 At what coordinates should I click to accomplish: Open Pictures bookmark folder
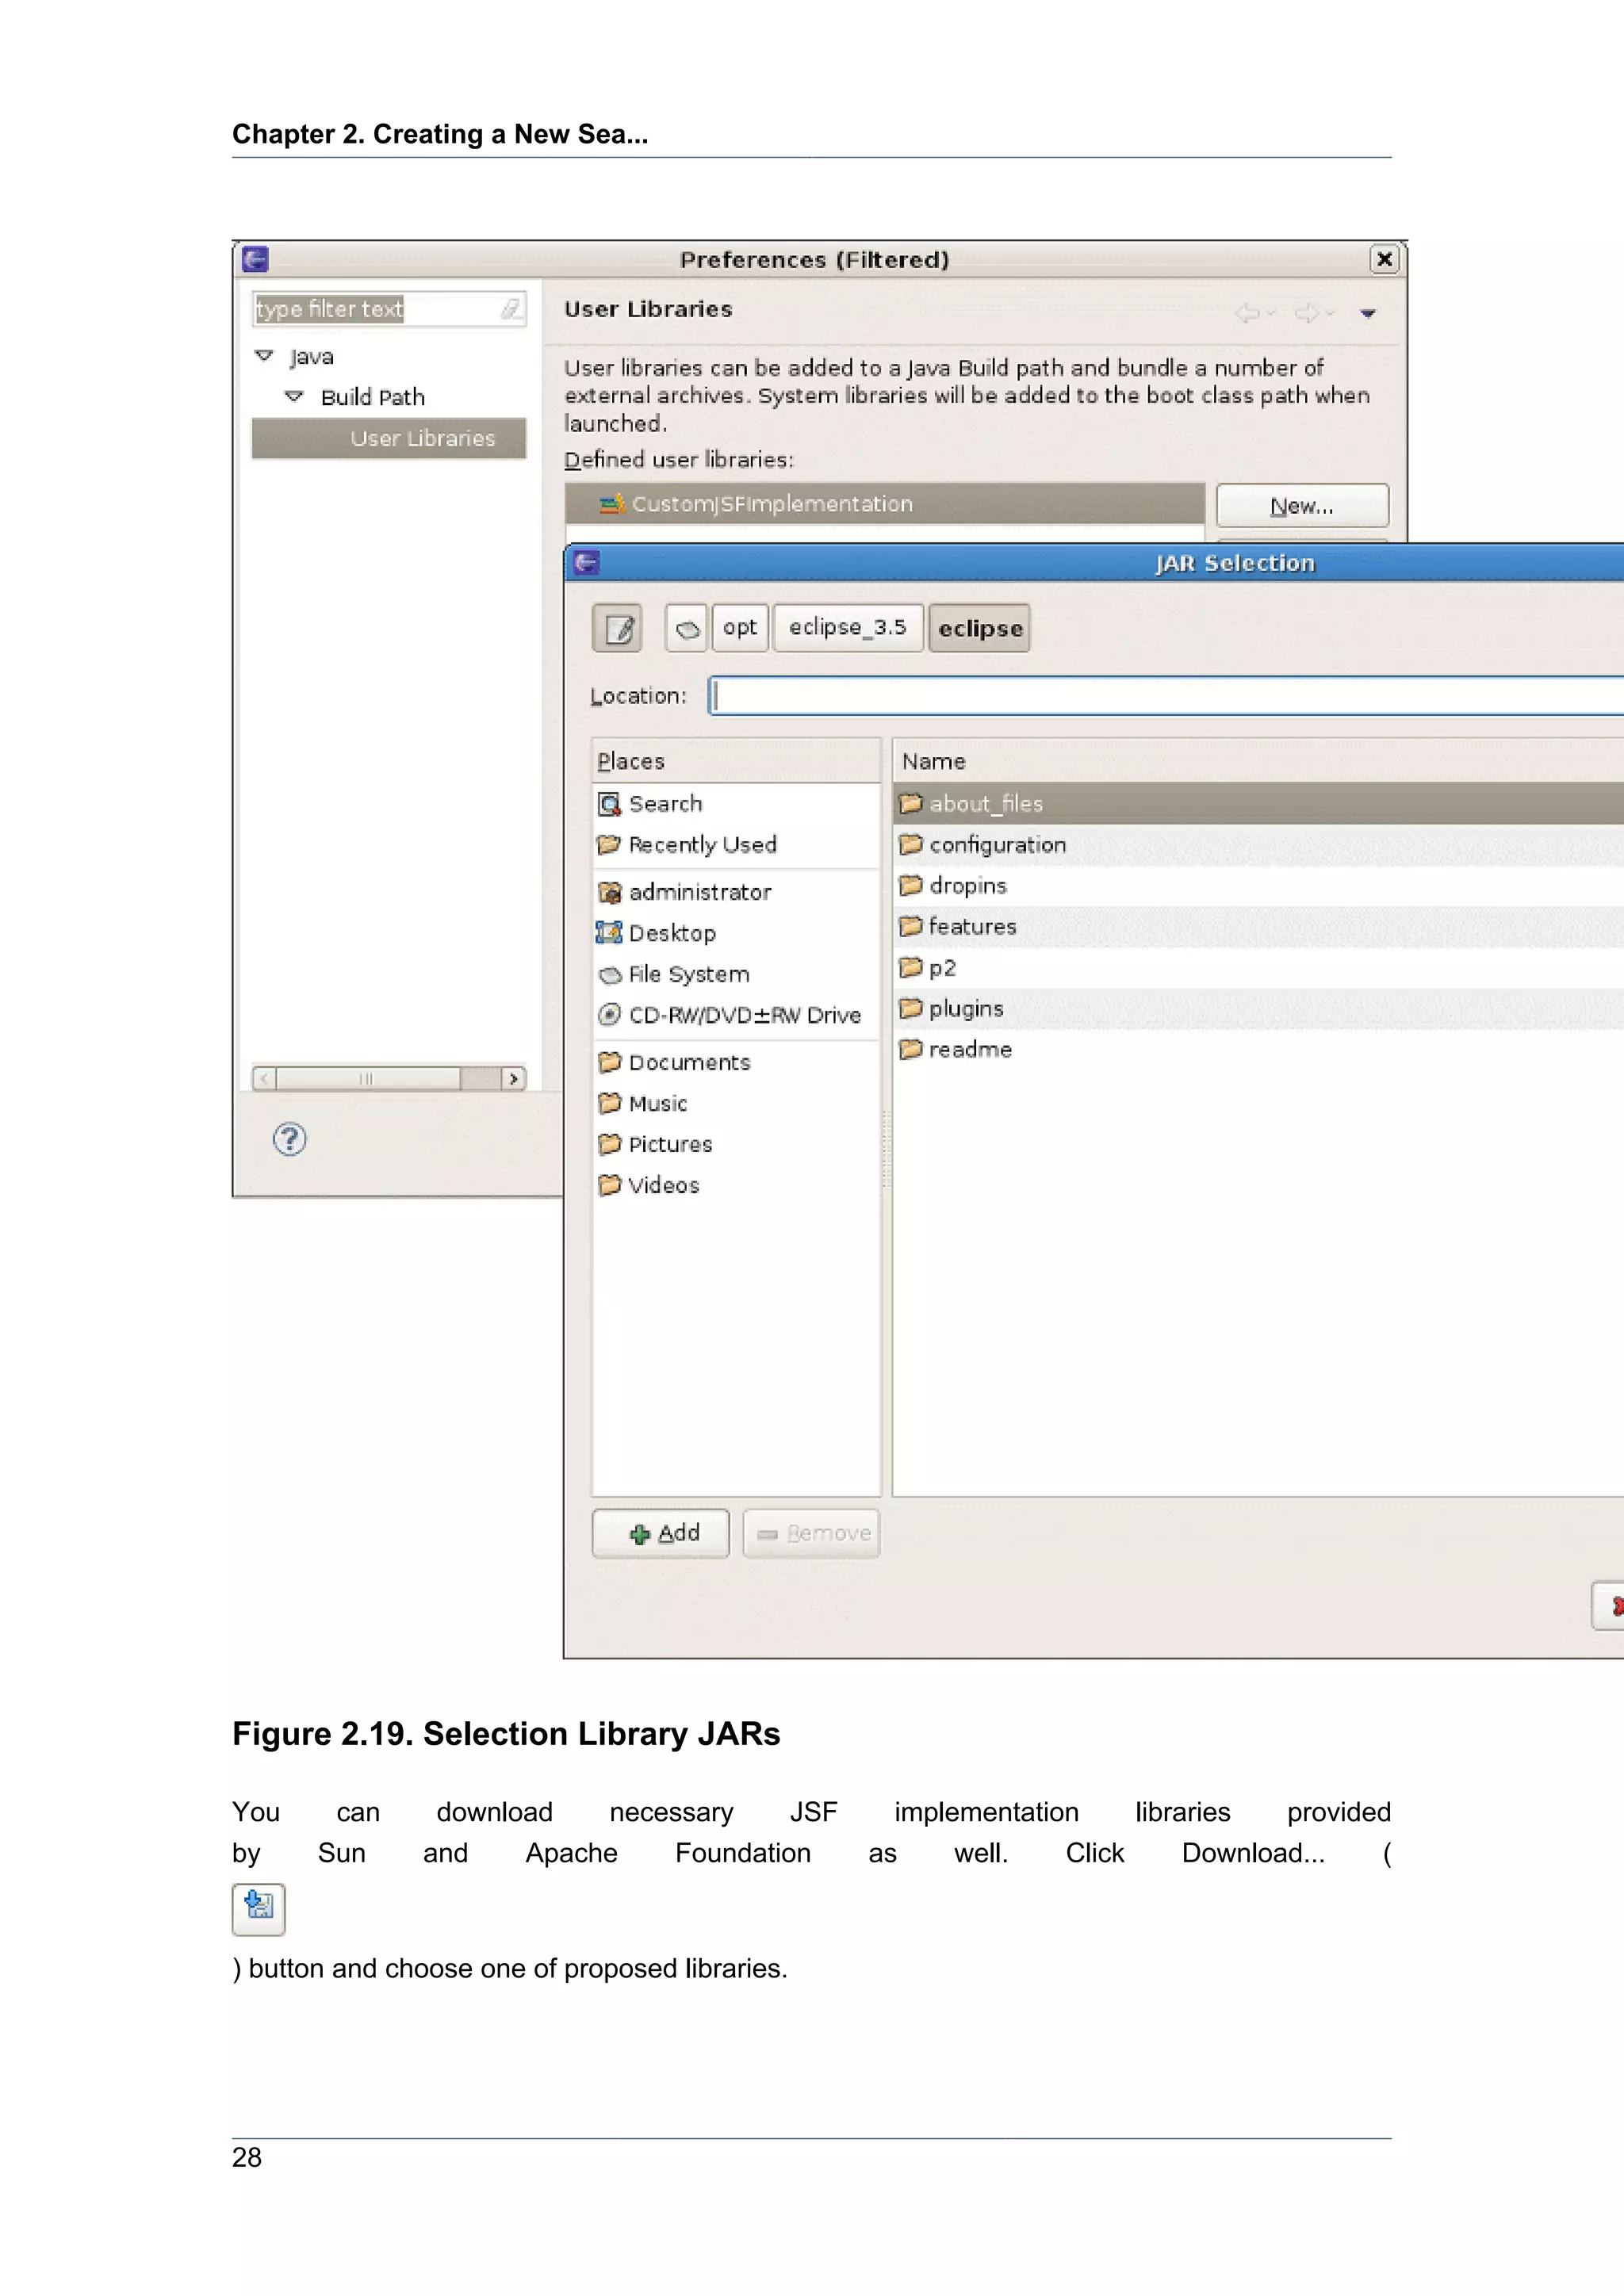736,1144
